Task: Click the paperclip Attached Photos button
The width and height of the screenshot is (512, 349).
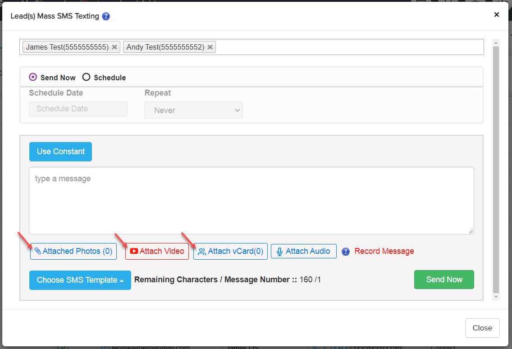Action: pyautogui.click(x=73, y=251)
